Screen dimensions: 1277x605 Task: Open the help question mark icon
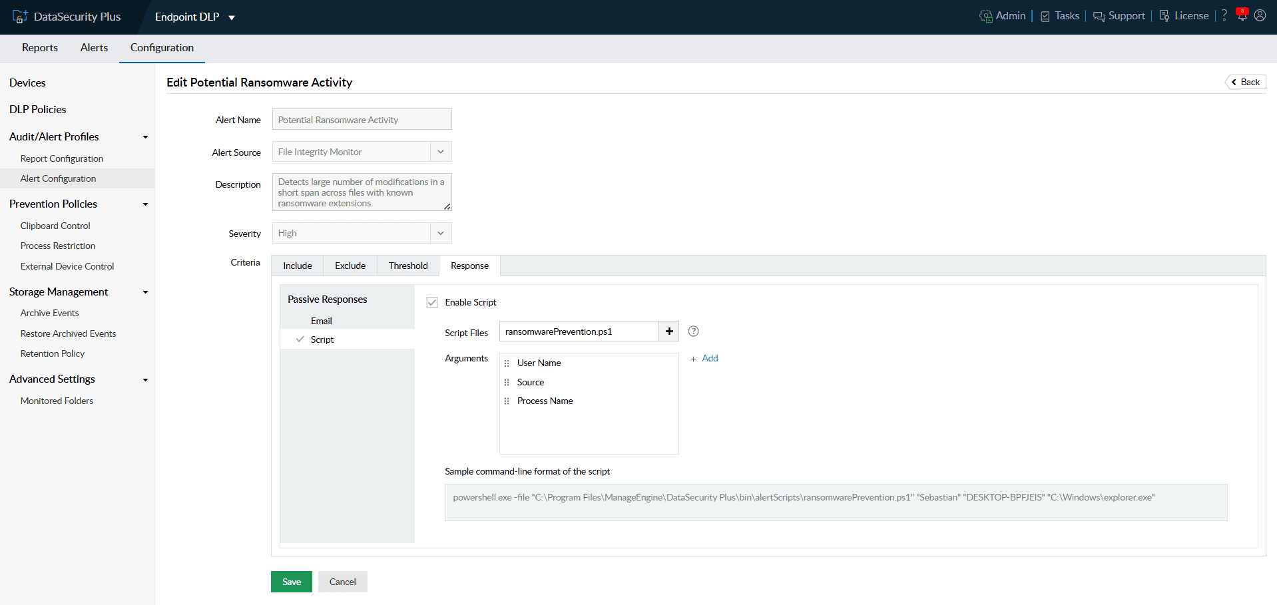click(1224, 15)
